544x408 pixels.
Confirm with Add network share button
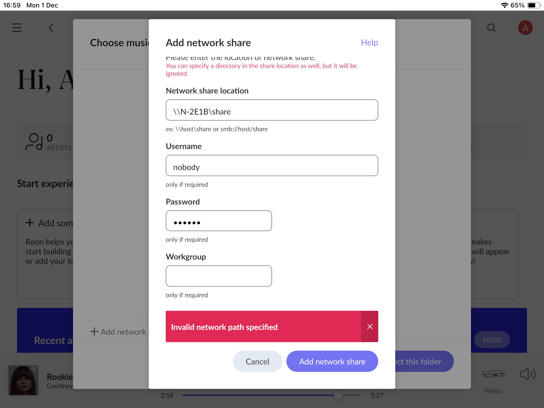coord(332,361)
